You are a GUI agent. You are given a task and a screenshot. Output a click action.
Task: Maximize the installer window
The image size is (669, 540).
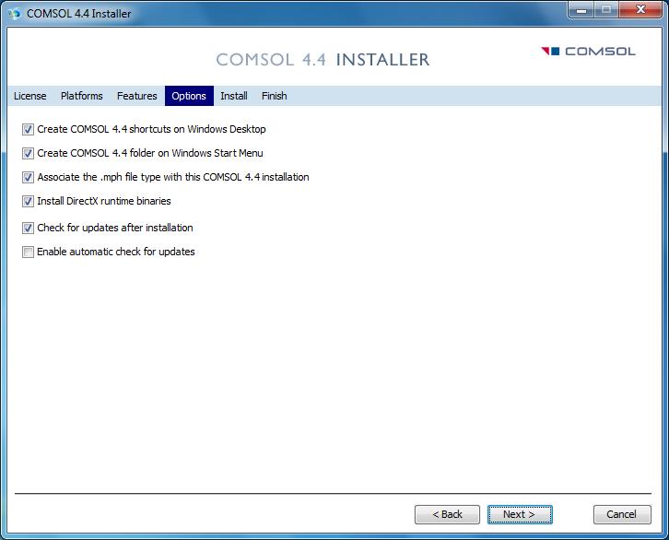[x=604, y=11]
